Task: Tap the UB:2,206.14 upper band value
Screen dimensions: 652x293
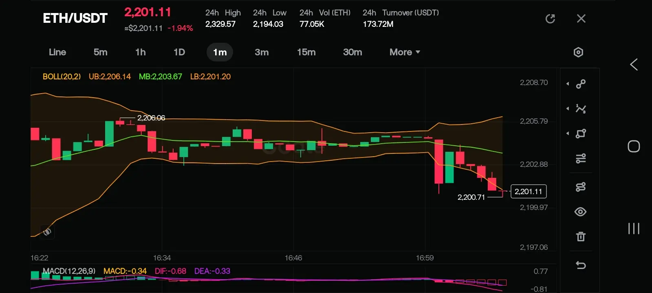Action: [110, 77]
